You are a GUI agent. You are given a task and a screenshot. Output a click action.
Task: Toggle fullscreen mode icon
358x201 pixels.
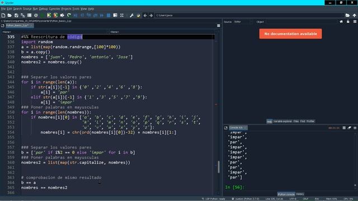click(122, 15)
